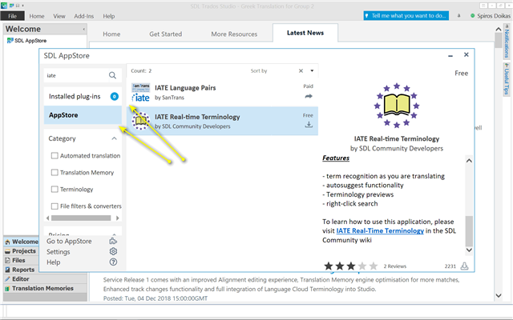
Task: Collapse the Pricing section
Action: [x=114, y=234]
